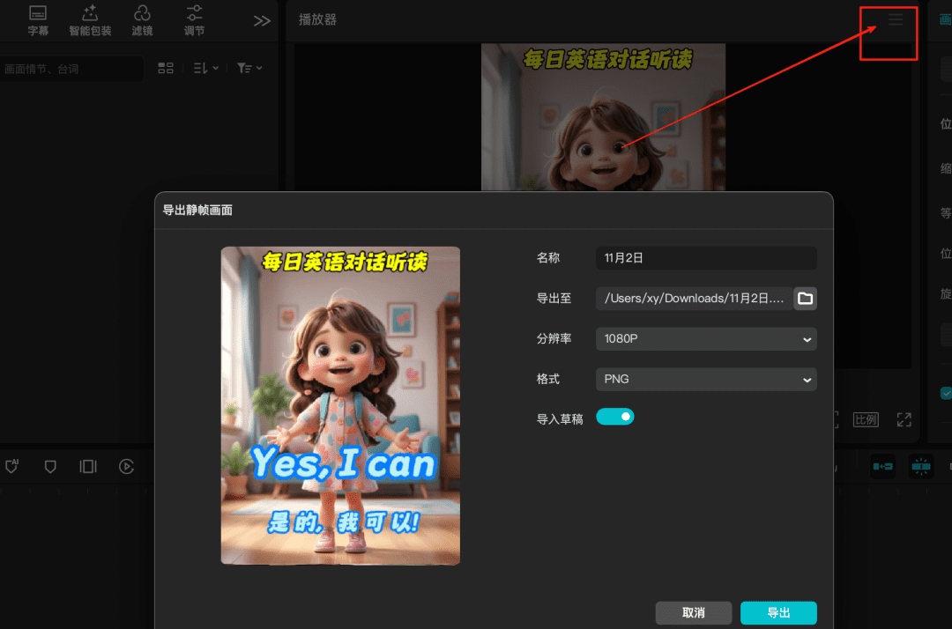Switch media list to grid view
Screen dimensions: 952x629
coord(166,68)
